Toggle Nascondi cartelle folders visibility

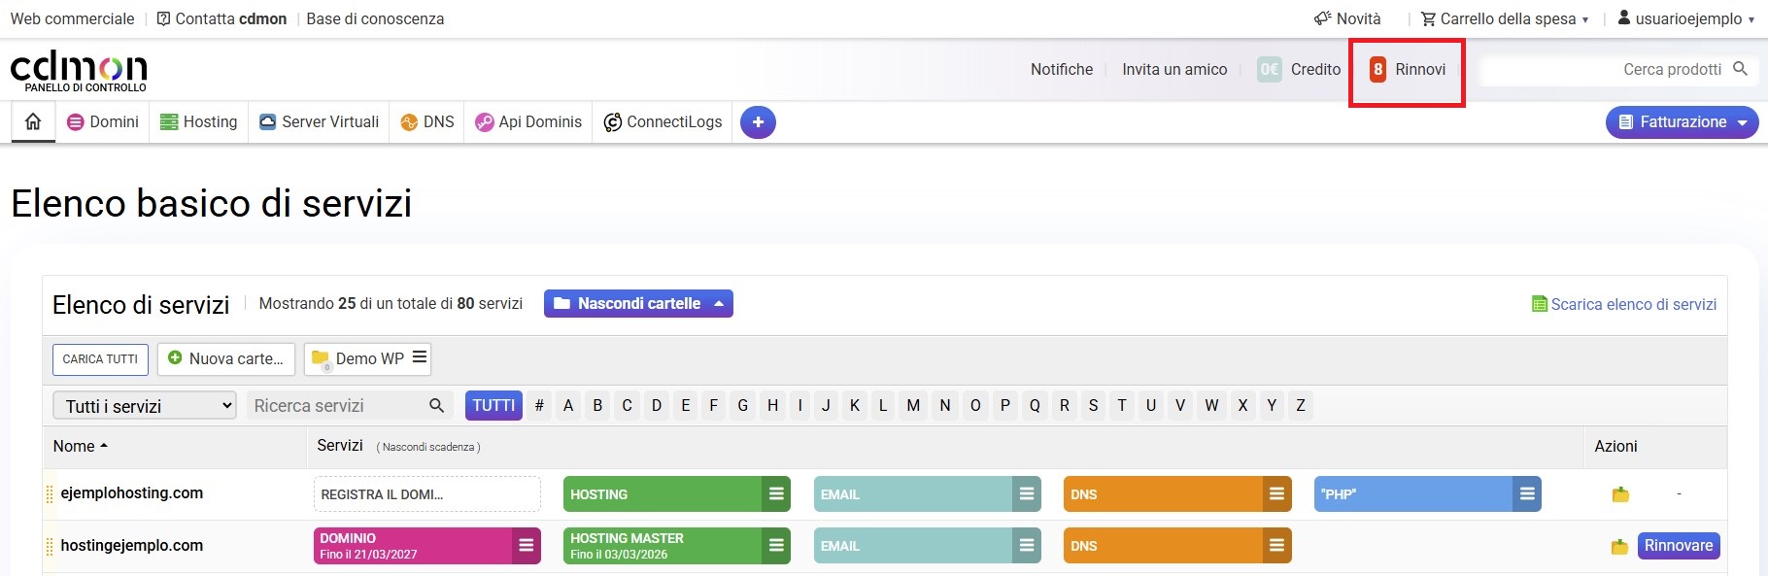(638, 304)
